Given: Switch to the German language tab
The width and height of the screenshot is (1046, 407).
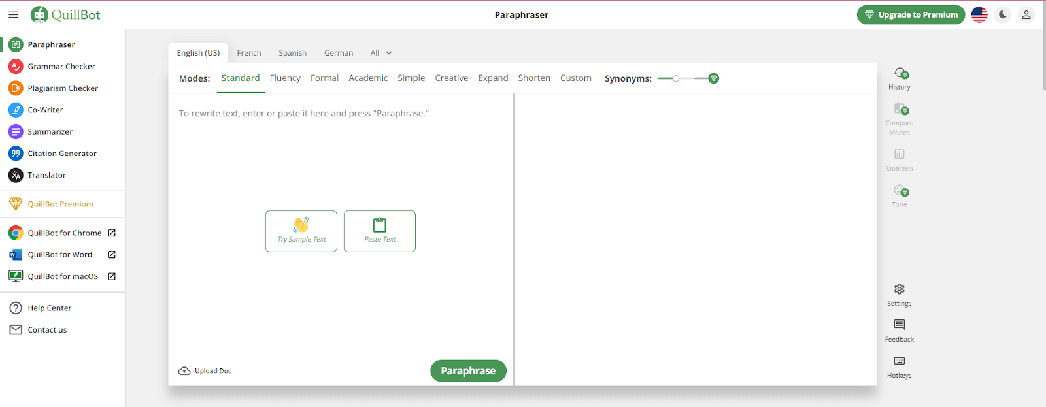Looking at the screenshot, I should [x=339, y=53].
